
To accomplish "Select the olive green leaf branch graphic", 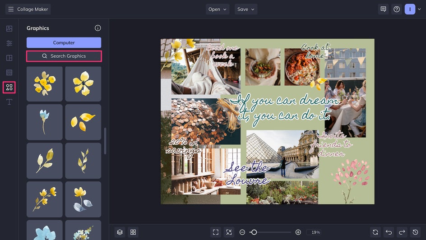I will 83,161.
